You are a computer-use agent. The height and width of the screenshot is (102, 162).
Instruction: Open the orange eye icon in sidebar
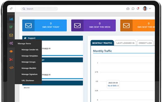(11, 51)
